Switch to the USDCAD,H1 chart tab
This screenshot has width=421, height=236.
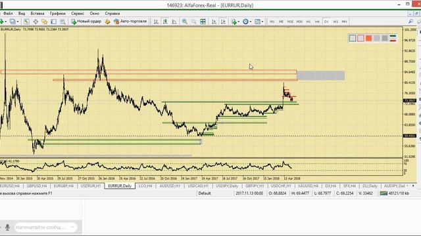(x=198, y=186)
